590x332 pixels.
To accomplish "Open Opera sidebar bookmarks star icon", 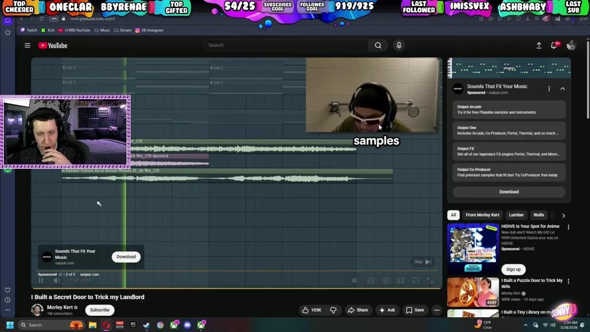I will tap(7, 32).
